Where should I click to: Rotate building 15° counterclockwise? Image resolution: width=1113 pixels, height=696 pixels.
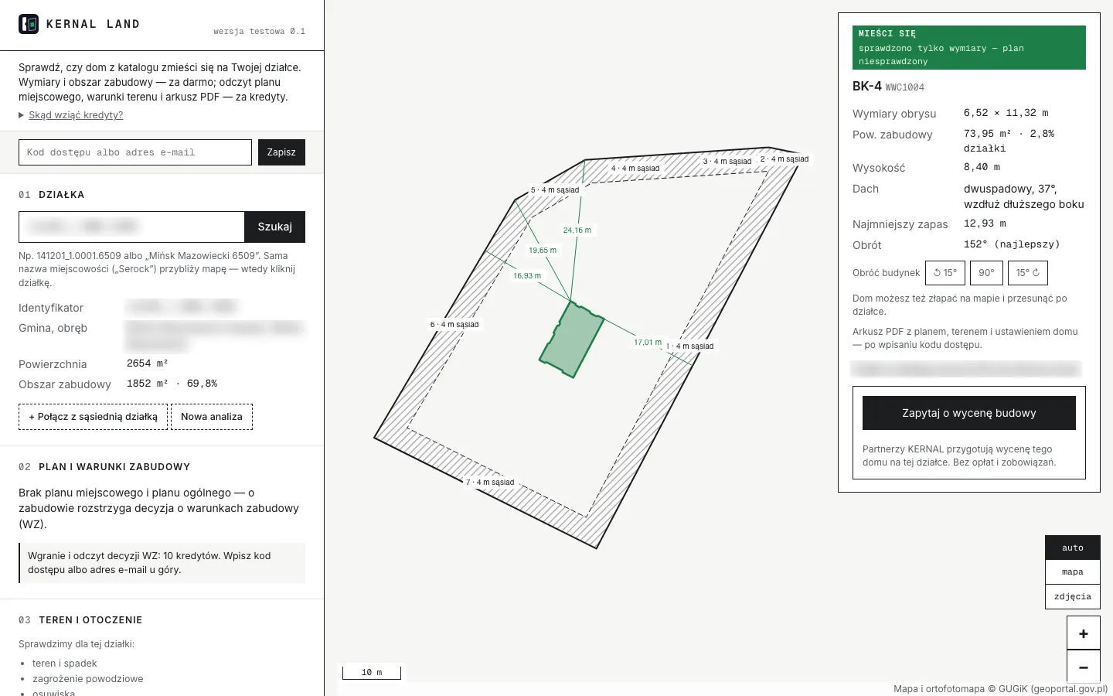(945, 273)
